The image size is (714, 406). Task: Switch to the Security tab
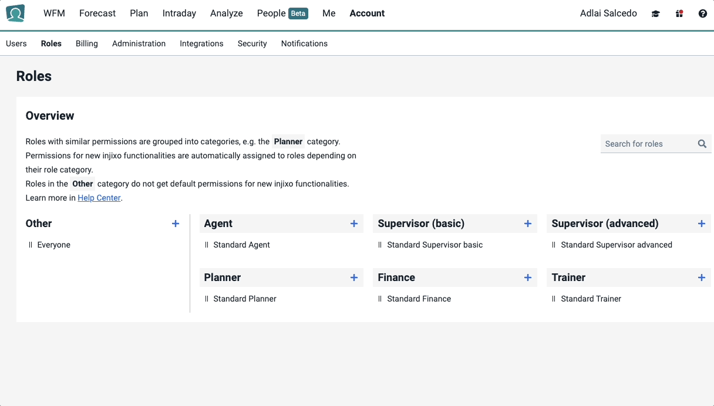coord(252,43)
